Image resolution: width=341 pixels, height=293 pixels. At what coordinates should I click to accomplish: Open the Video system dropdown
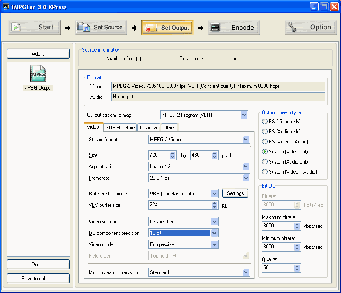(x=214, y=222)
